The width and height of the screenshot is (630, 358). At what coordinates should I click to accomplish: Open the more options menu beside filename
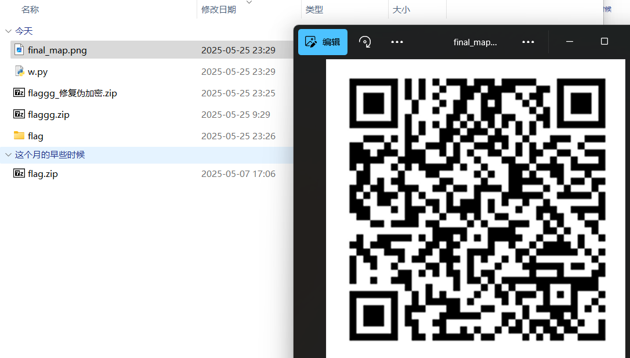pos(527,42)
